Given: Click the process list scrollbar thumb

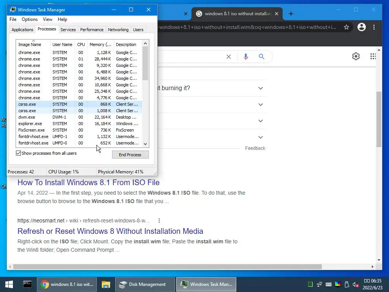Looking at the screenshot, I should 145,63.
